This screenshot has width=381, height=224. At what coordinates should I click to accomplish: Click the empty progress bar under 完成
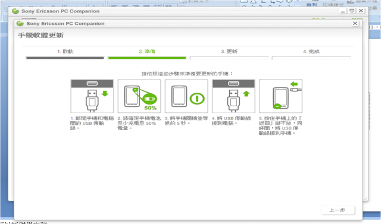pos(311,58)
